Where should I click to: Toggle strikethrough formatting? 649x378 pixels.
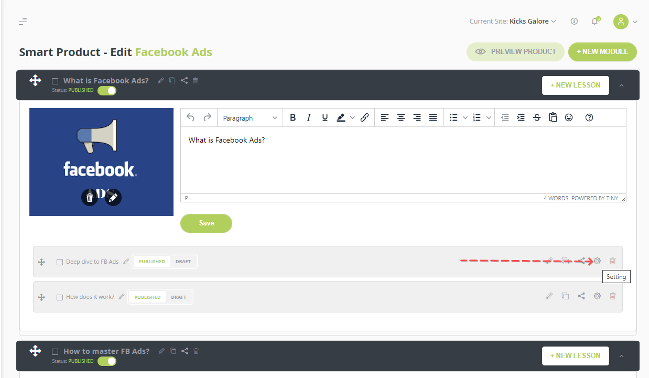pos(537,118)
